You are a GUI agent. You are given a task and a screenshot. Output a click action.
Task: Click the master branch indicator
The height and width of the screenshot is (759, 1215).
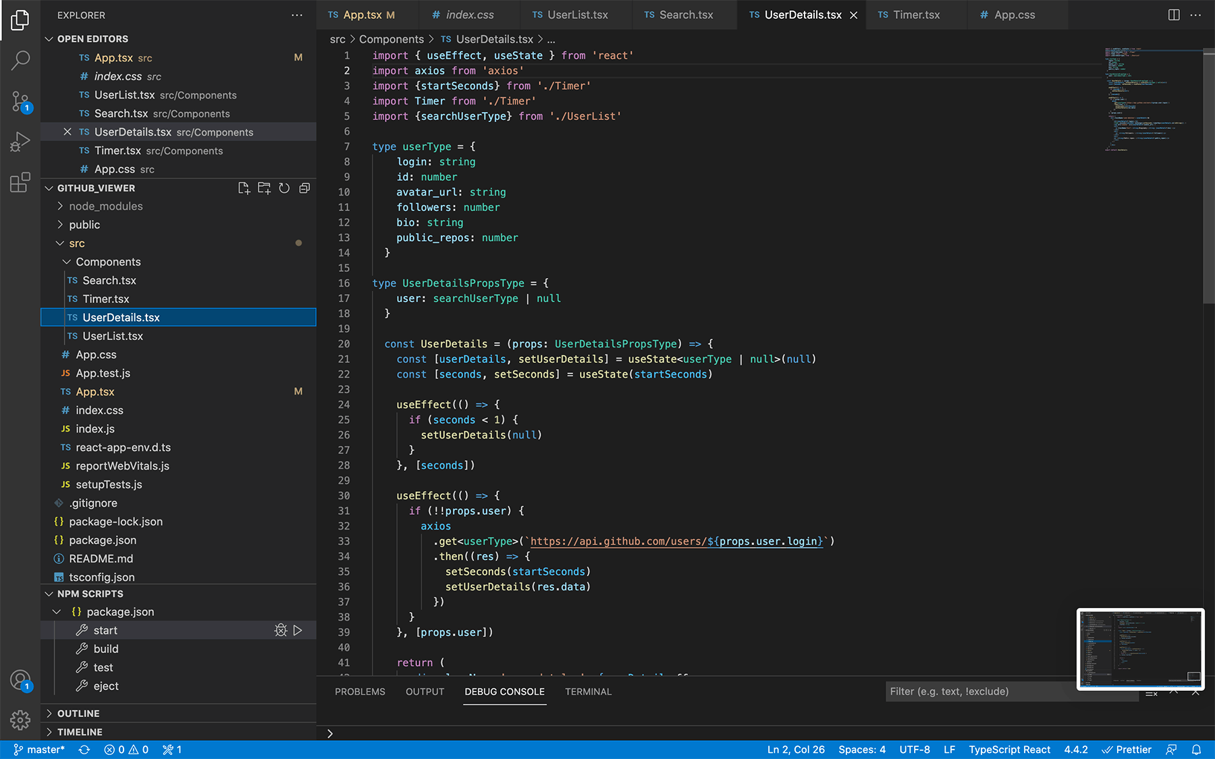(39, 750)
